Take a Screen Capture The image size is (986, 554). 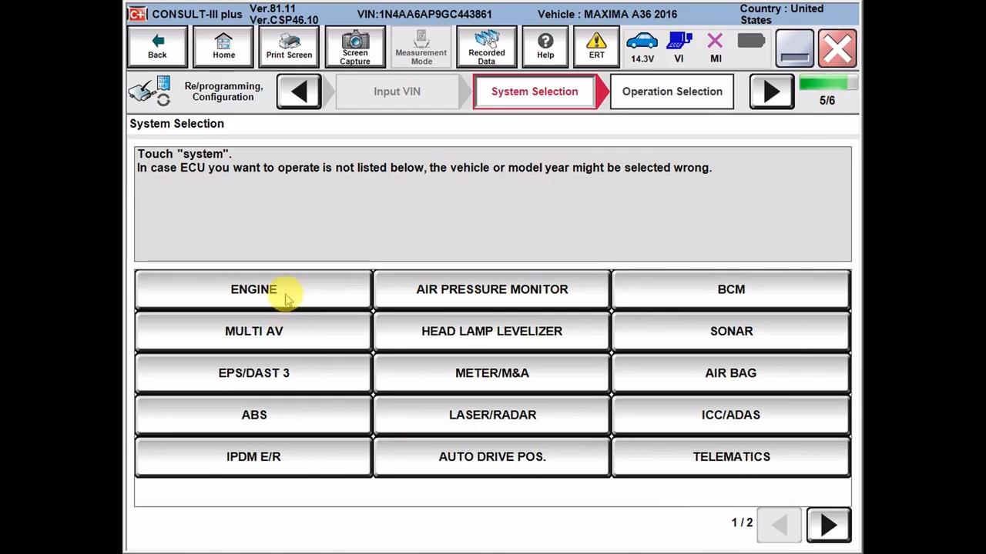pyautogui.click(x=355, y=48)
